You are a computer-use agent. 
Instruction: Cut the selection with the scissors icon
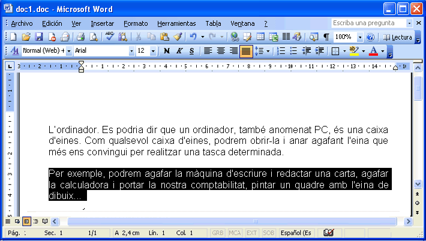(x=138, y=37)
